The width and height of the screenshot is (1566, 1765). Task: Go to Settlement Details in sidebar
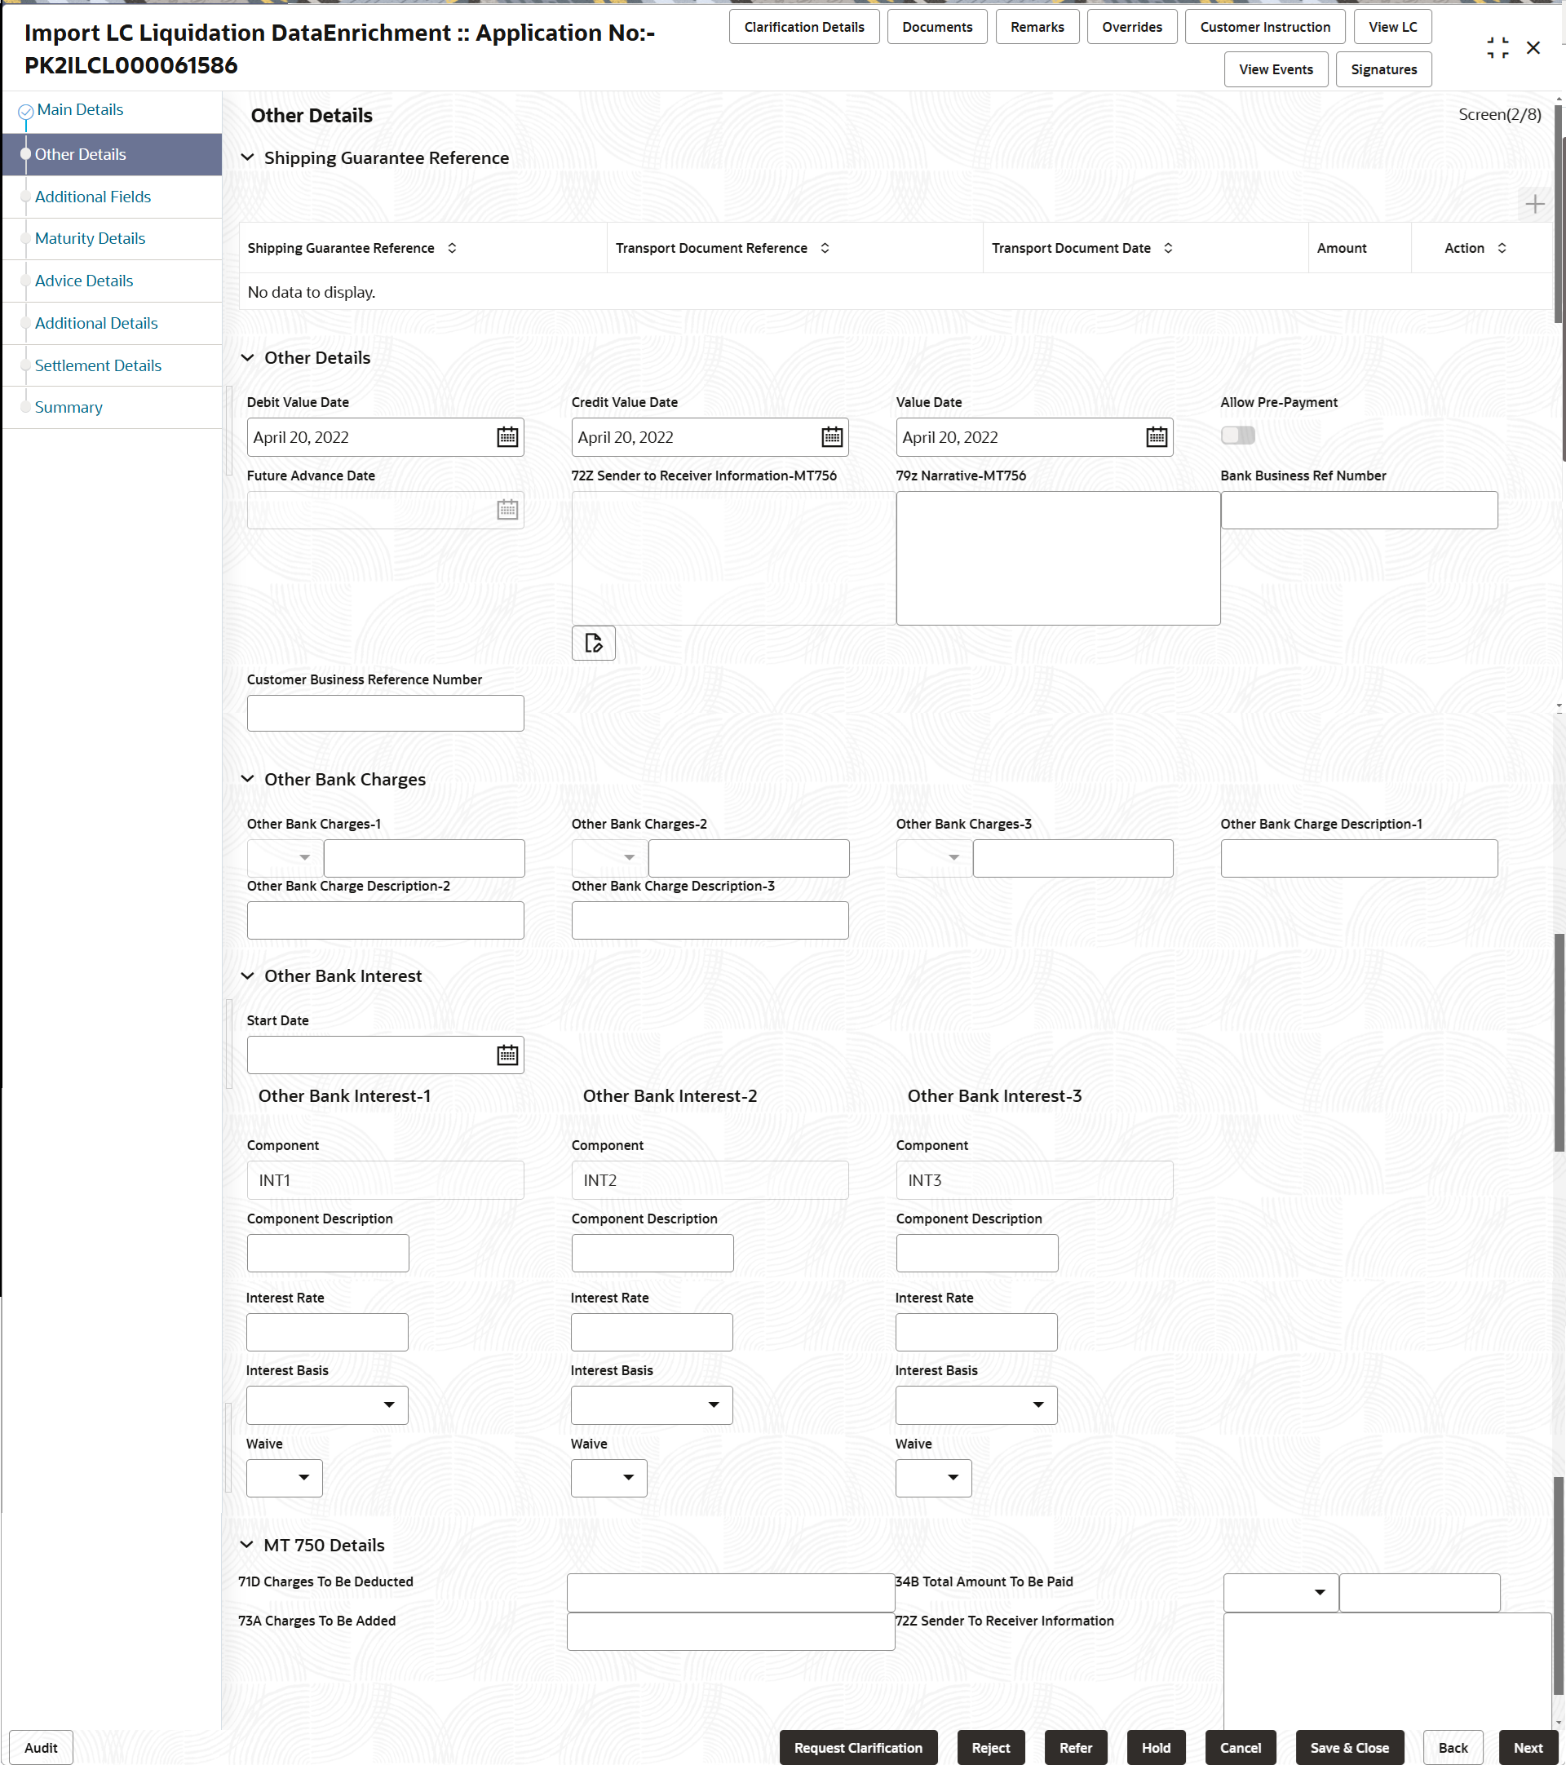point(98,365)
